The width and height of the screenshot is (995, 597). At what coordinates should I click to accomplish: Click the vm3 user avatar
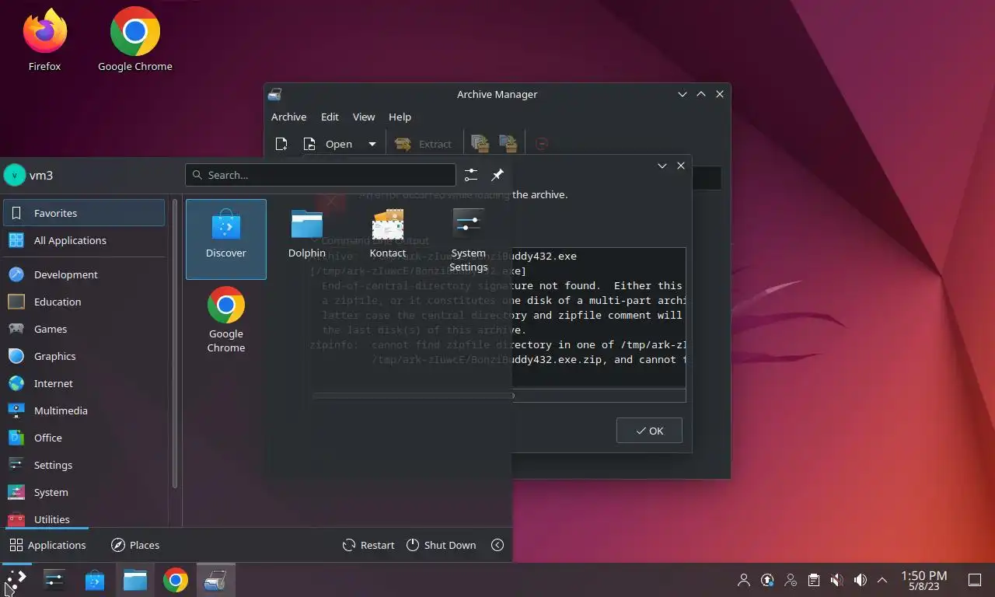[x=15, y=175]
